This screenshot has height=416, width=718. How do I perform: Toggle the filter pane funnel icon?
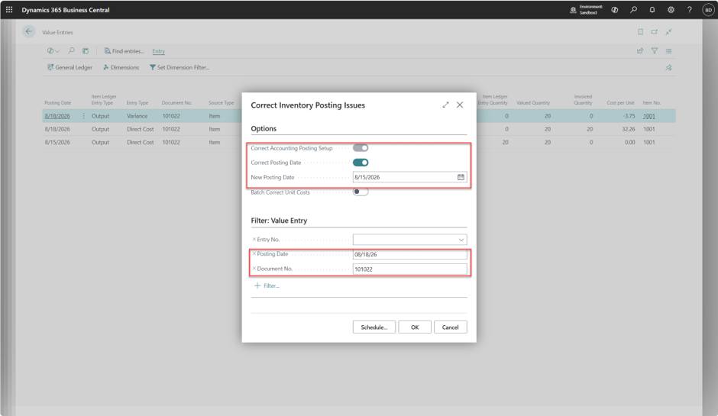655,51
